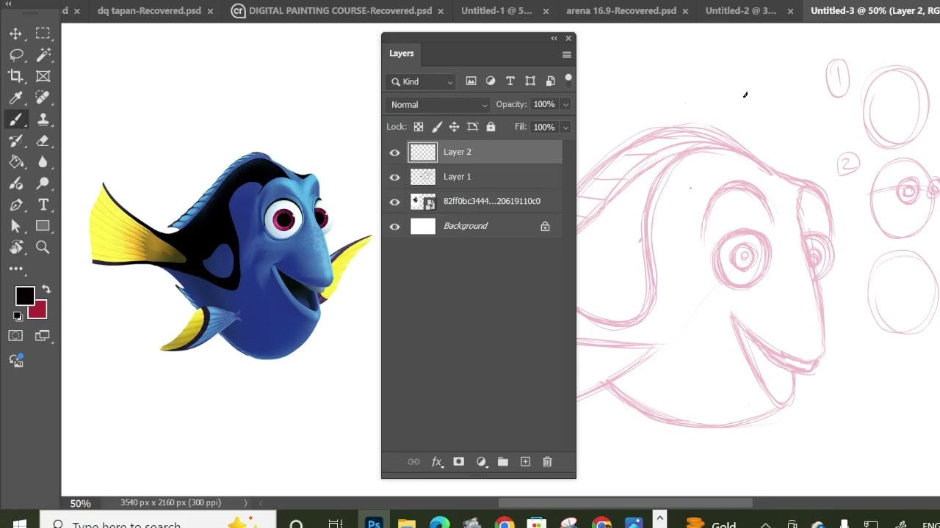
Task: Open the Kind filter dropdown
Action: [x=422, y=81]
